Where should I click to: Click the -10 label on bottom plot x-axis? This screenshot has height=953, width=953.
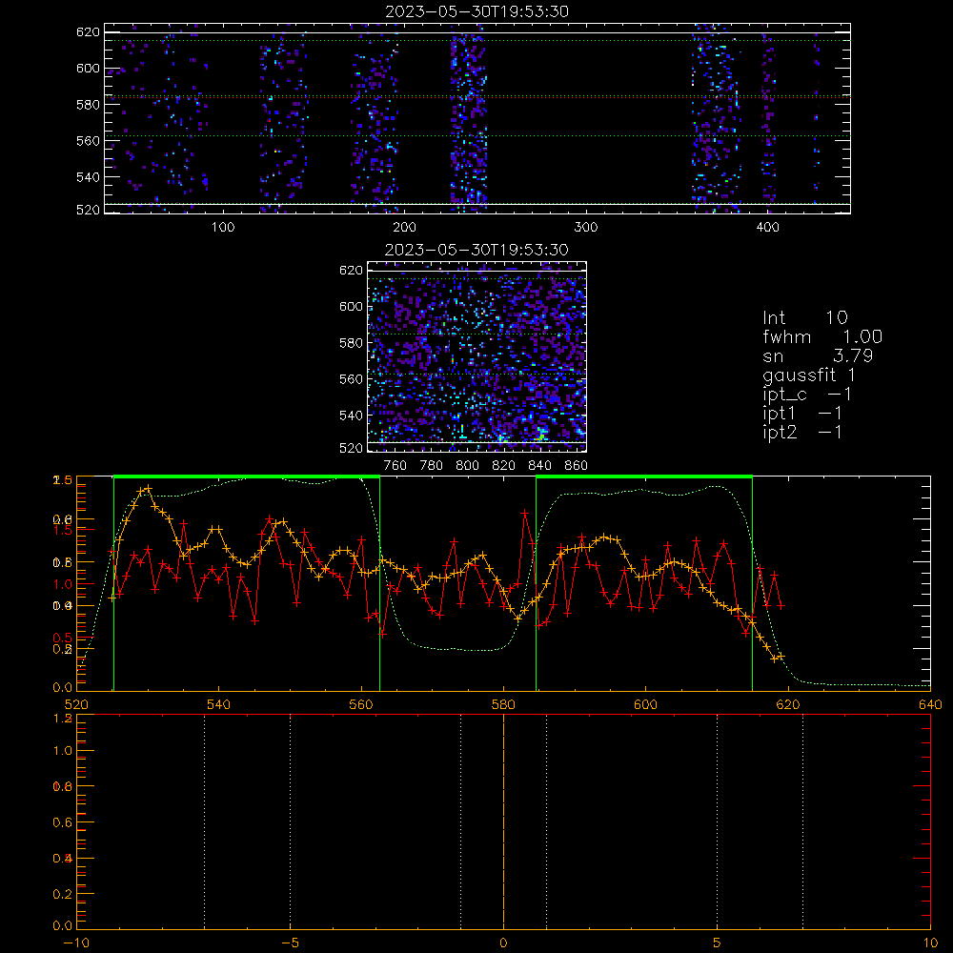(76, 943)
